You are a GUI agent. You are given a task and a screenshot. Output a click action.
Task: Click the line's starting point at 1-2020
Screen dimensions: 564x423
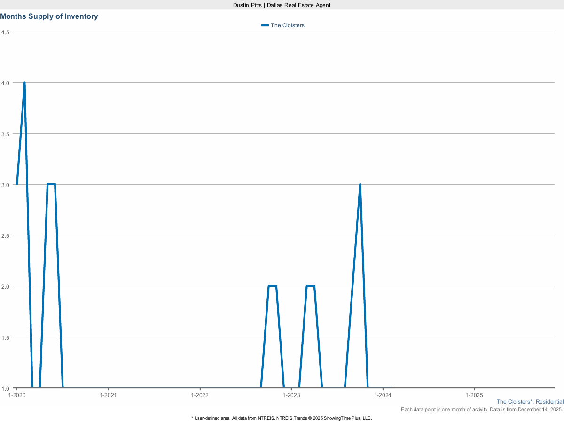point(17,184)
